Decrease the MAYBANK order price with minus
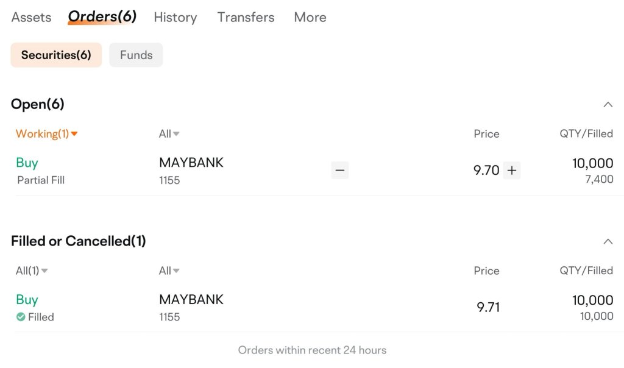 (340, 170)
